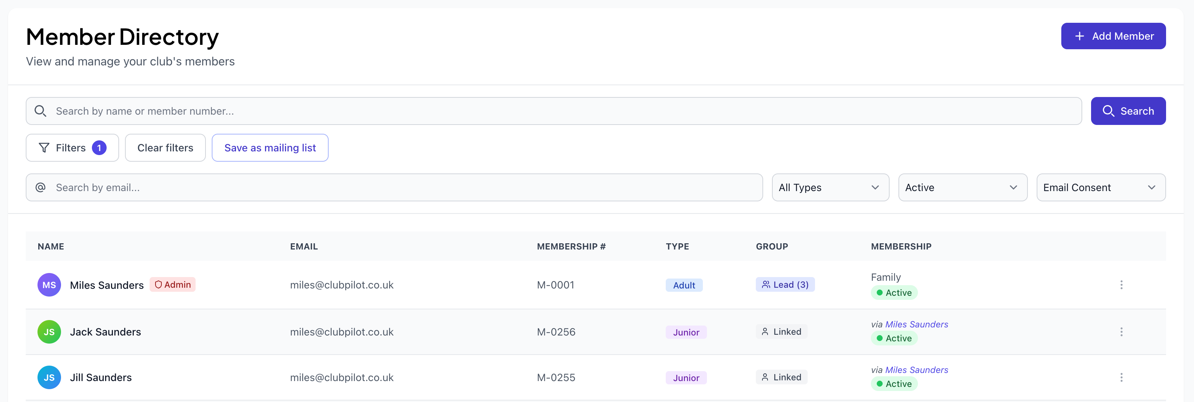This screenshot has width=1194, height=402.
Task: Click the GROUP column header
Action: pos(772,247)
